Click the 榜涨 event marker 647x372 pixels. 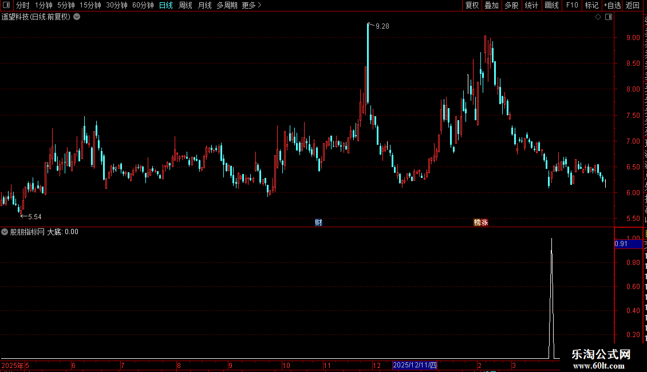481,223
